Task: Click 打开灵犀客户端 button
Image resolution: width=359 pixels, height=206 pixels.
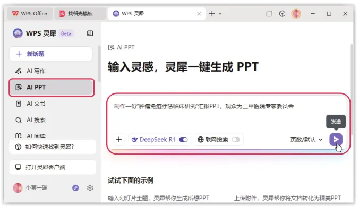Action: (x=53, y=167)
